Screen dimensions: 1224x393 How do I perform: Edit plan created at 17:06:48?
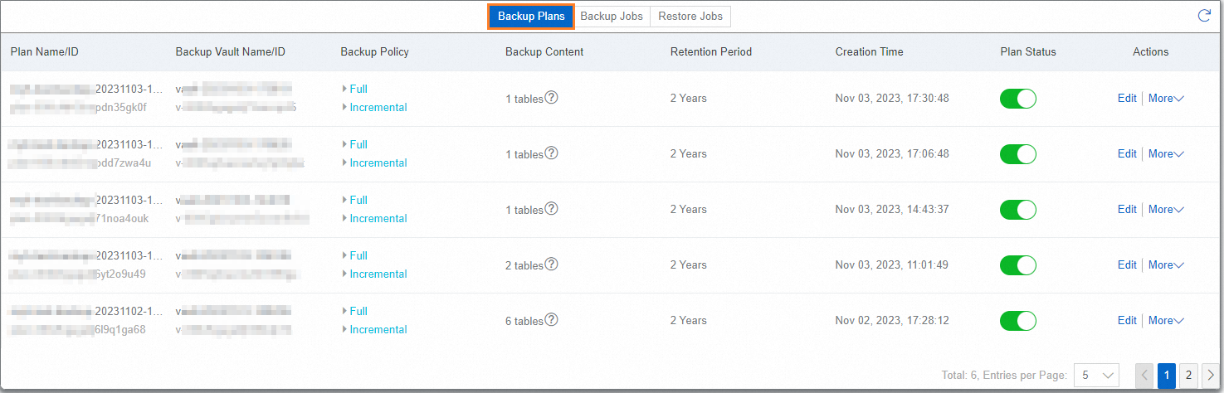pos(1127,153)
